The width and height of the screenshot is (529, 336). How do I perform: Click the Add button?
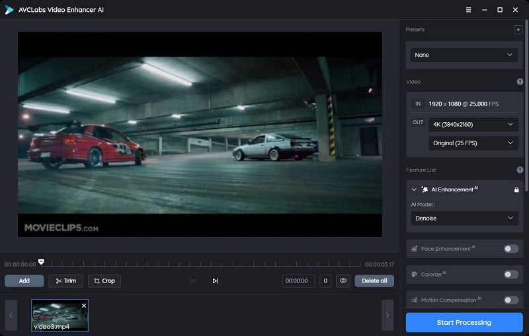tap(24, 281)
